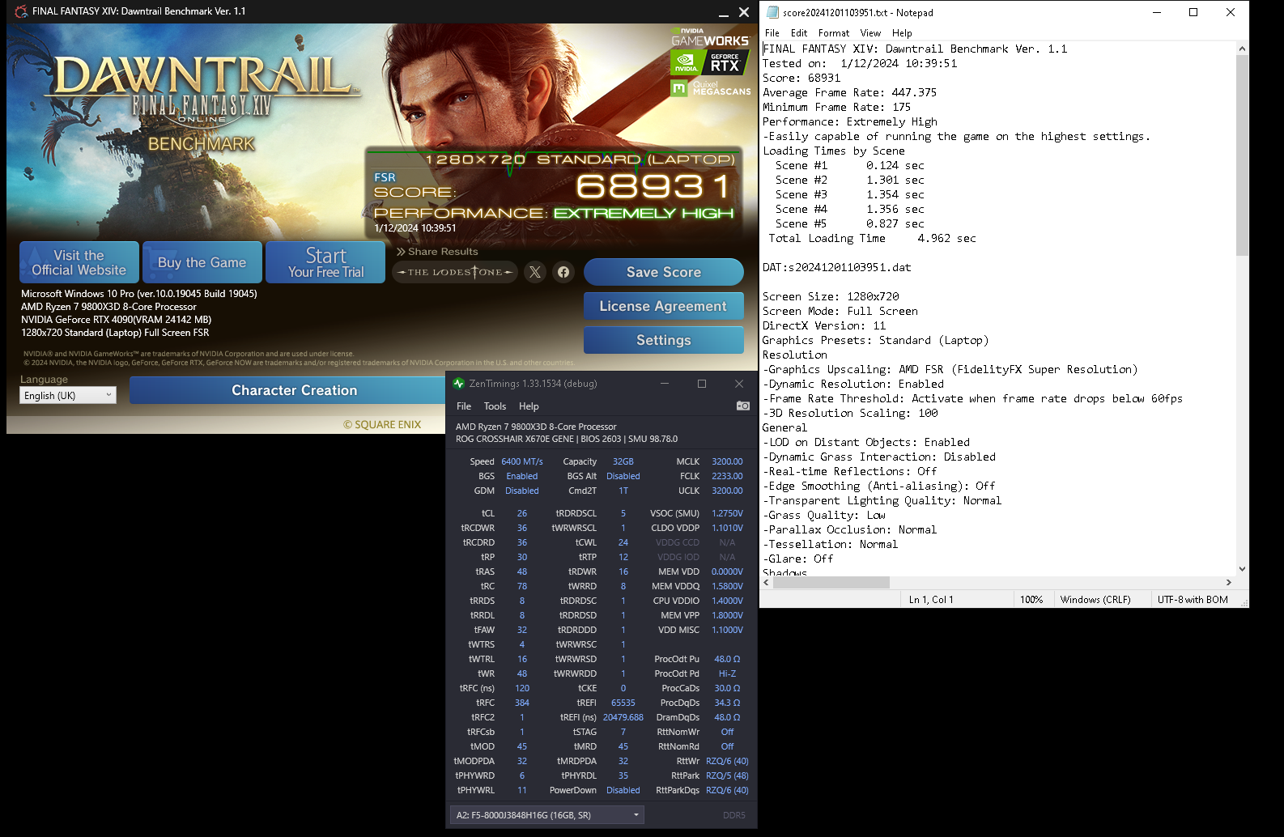1284x837 pixels.
Task: Share results on X (Twitter) icon
Action: pos(535,272)
